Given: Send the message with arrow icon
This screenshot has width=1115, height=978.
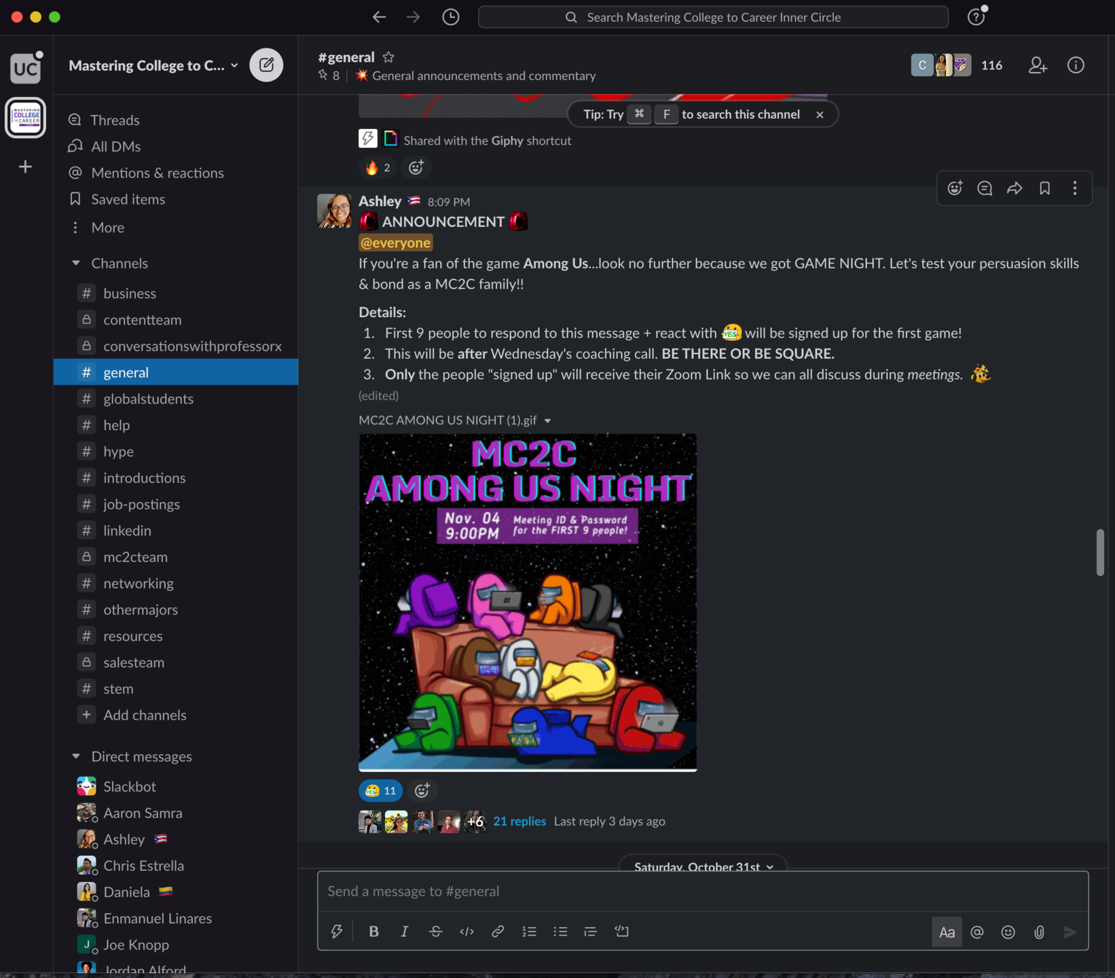Looking at the screenshot, I should coord(1070,932).
